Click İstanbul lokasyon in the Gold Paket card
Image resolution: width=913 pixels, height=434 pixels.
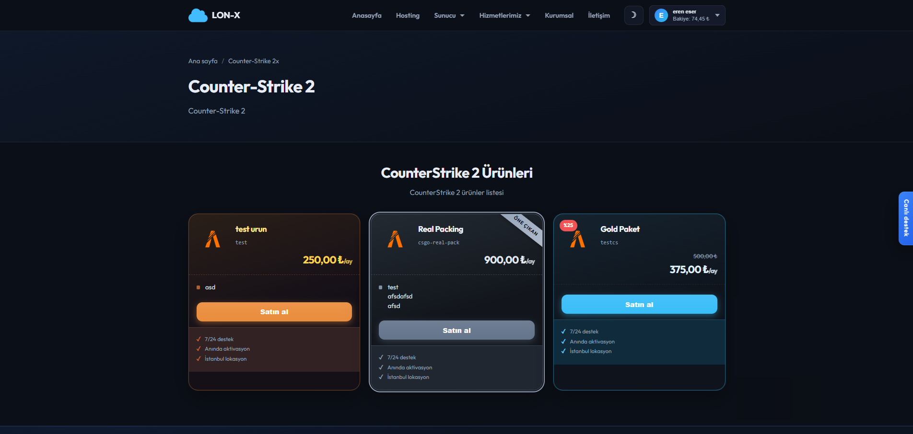click(590, 351)
